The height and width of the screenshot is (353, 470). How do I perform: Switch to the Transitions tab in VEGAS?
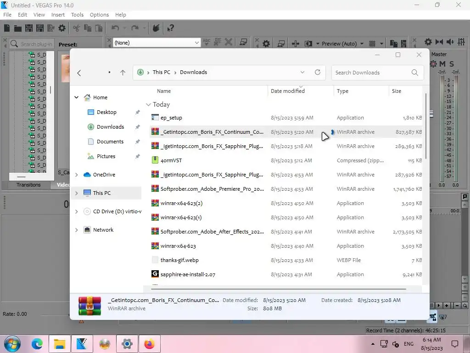(x=28, y=185)
